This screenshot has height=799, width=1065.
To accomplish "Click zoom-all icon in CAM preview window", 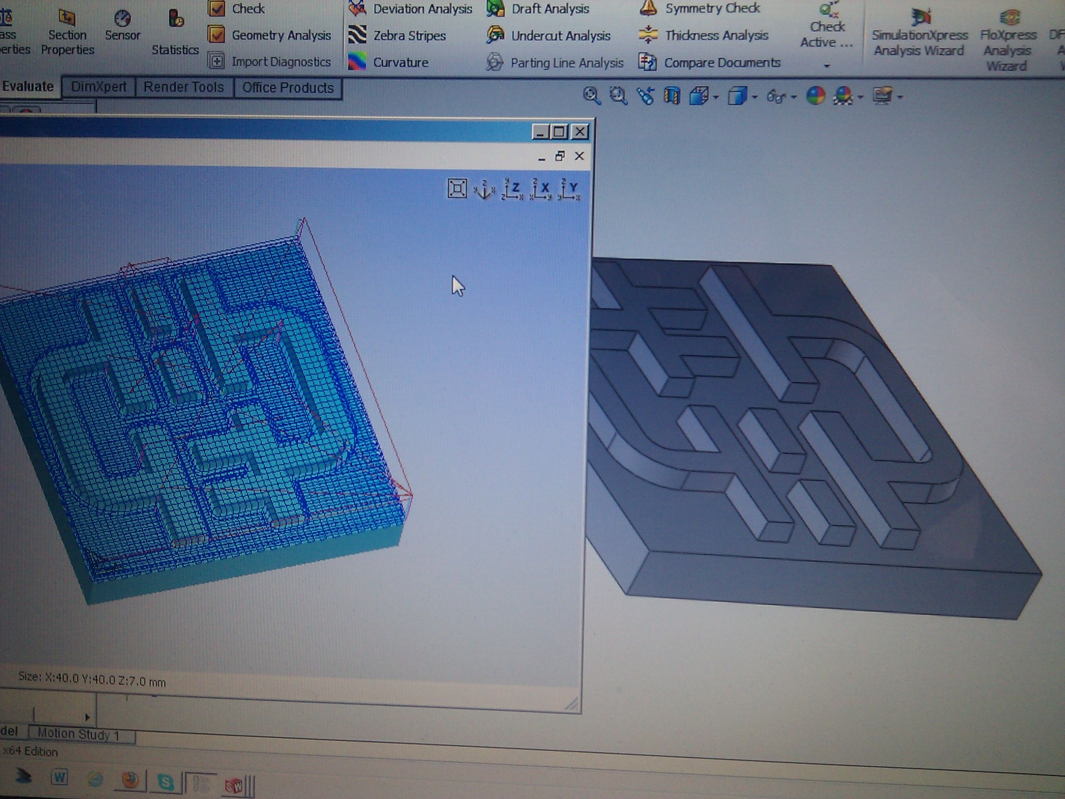I will coord(457,188).
